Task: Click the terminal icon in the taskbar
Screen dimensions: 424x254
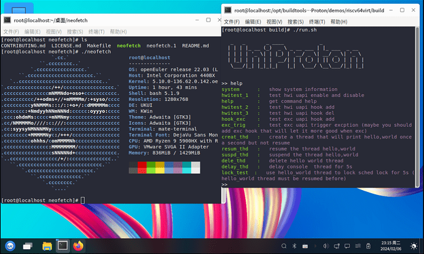Action: [62, 245]
